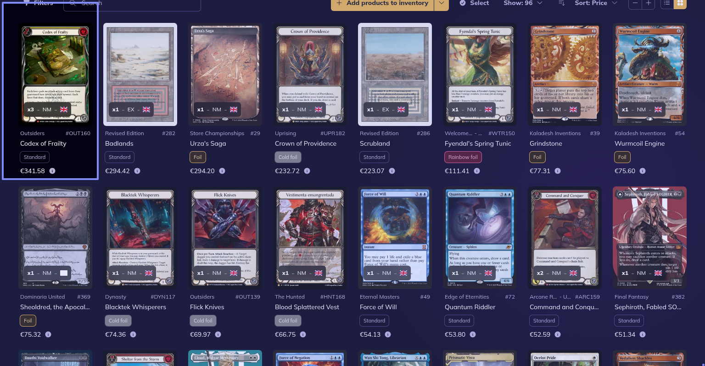Open the Badlands card thumbnail
705x366 pixels.
140,74
